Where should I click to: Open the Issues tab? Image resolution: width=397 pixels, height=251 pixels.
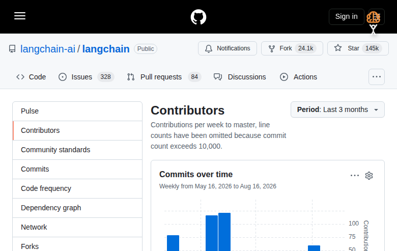(86, 77)
